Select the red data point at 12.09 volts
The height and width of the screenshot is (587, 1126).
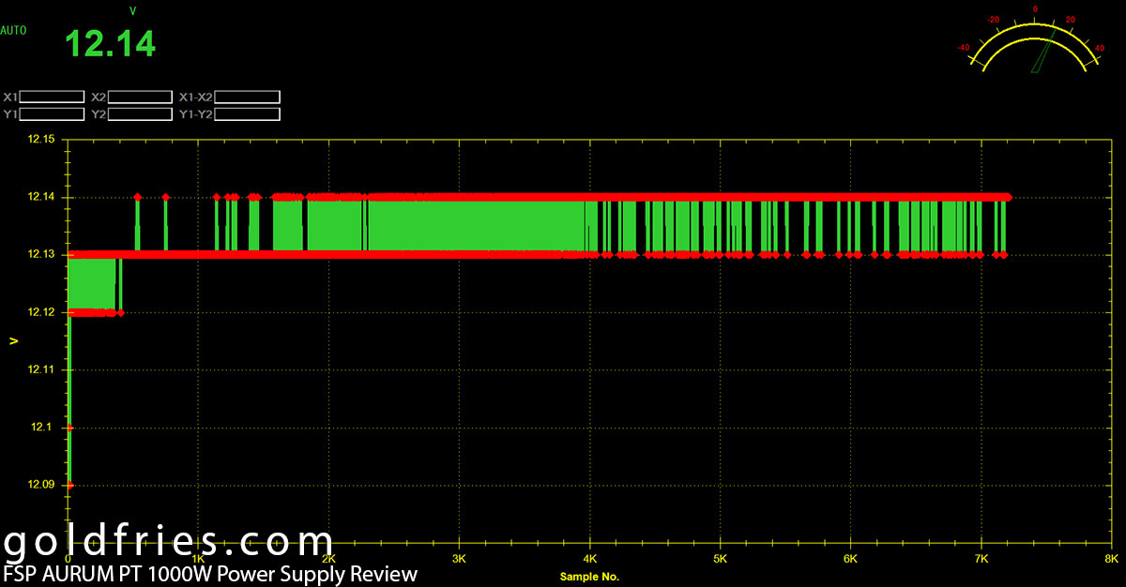69,485
